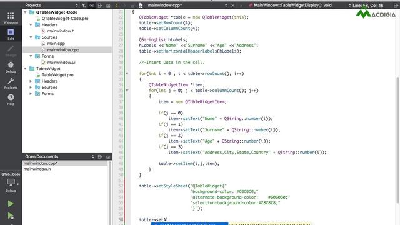Open the Design mode
This screenshot has height=225, width=400.
[x=11, y=51]
